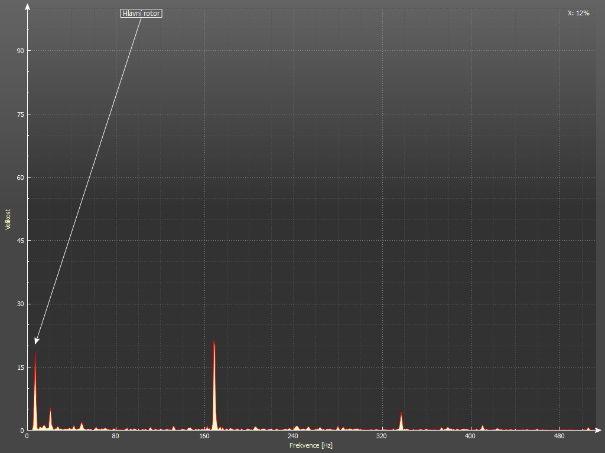Click the 480 tick label on frequency axis
605x453 pixels.
[559, 436]
